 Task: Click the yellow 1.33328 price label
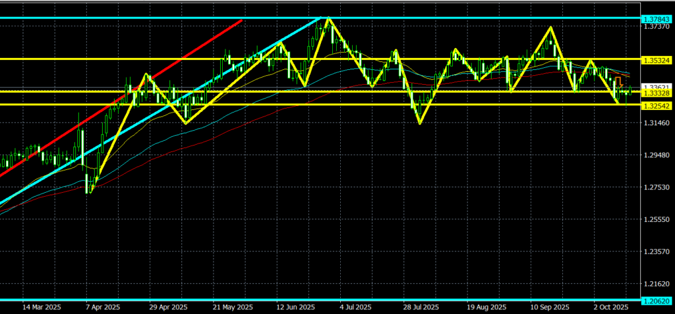[x=655, y=93]
